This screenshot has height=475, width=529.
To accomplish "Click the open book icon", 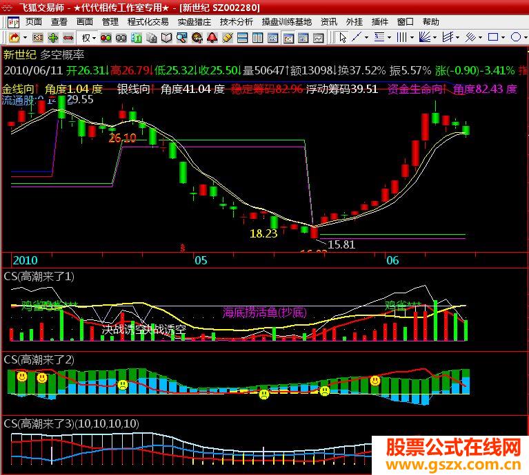I will pos(167,38).
